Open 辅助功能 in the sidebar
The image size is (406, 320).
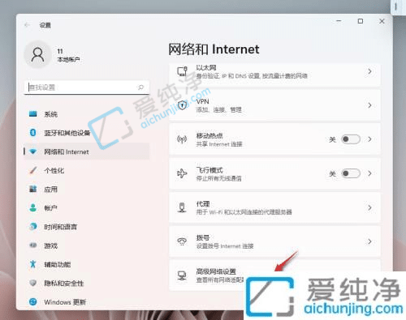87,264
